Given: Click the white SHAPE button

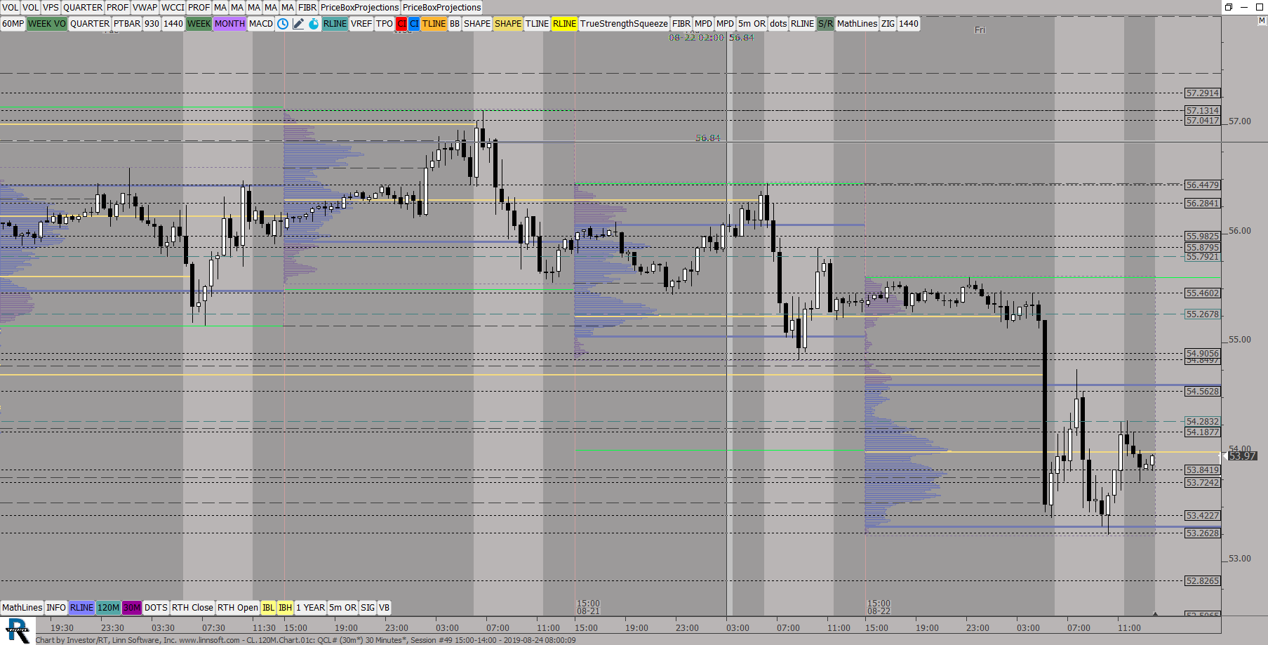Looking at the screenshot, I should click(x=477, y=24).
